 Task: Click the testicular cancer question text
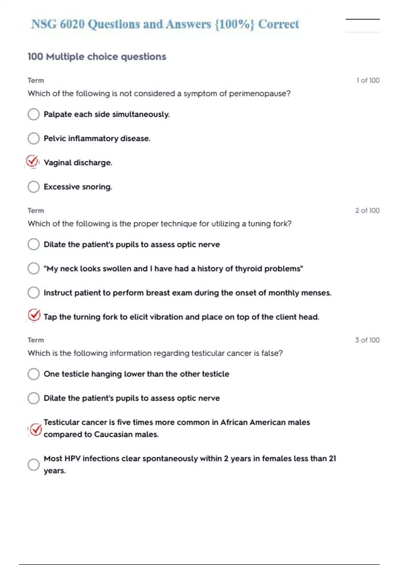pos(155,353)
